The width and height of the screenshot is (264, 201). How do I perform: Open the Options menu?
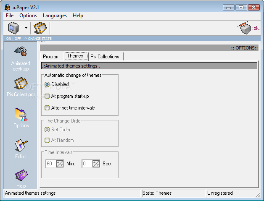[x=28, y=16]
